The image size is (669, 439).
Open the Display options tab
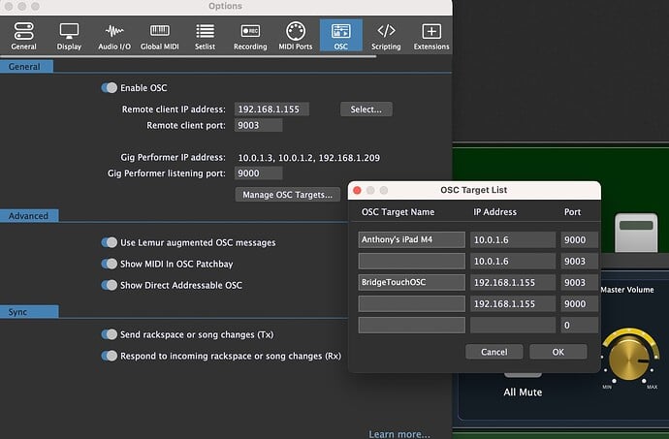coord(69,36)
